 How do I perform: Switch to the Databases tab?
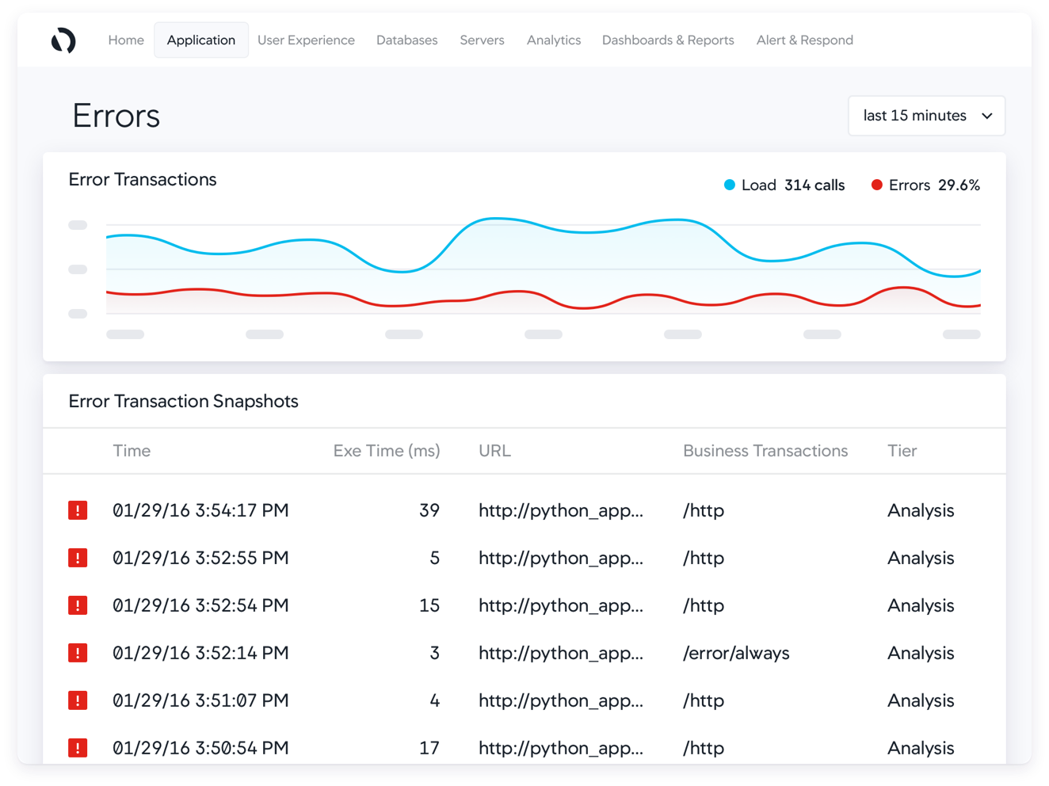click(x=406, y=40)
